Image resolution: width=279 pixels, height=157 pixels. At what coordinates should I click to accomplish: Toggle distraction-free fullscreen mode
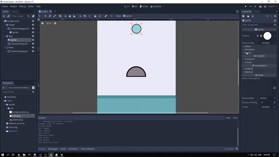pos(237,12)
